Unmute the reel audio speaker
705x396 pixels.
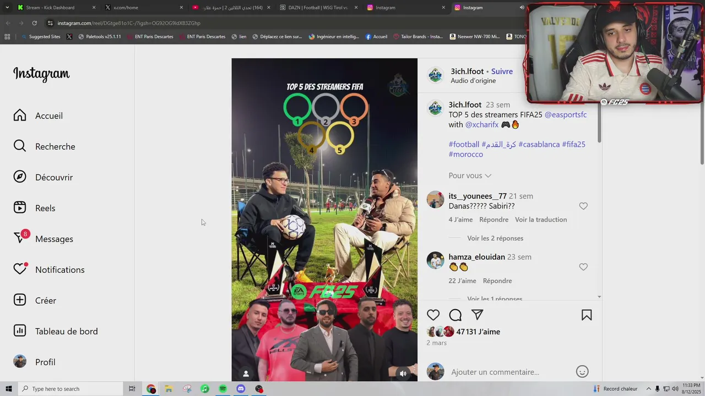[x=403, y=373]
